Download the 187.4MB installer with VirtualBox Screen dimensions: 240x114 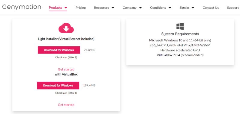[58, 86]
